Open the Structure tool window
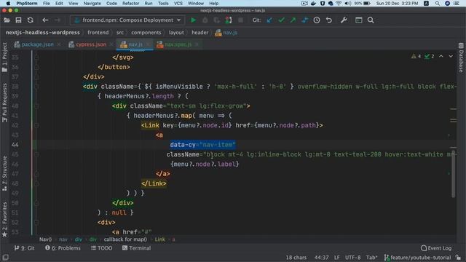 [x=4, y=173]
